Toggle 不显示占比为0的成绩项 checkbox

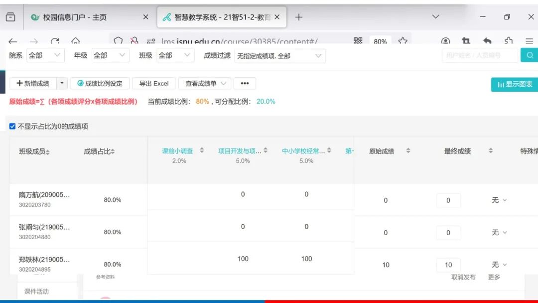(12, 126)
